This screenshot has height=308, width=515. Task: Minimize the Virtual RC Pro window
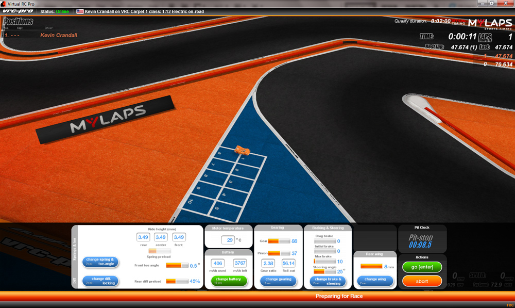[482, 3]
